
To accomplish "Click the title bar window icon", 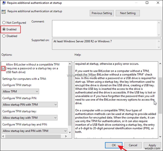I will coord(4,3).
